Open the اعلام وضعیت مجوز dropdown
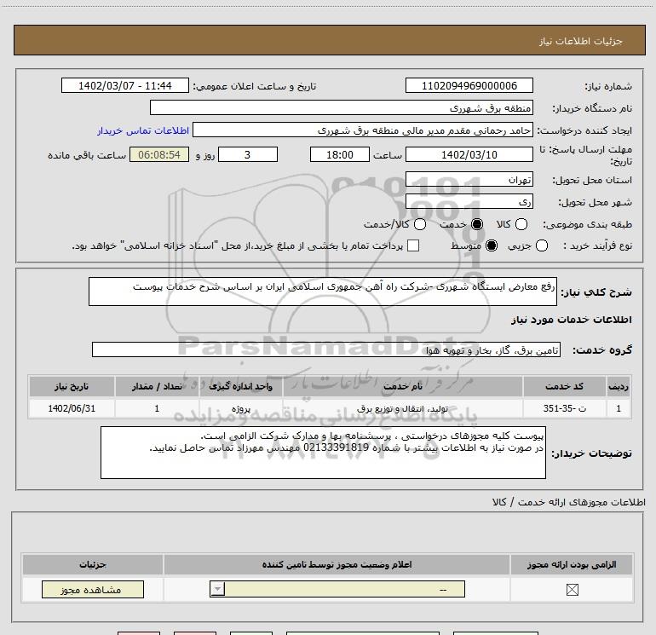Viewport: 656px width, 635px height. coord(337,589)
